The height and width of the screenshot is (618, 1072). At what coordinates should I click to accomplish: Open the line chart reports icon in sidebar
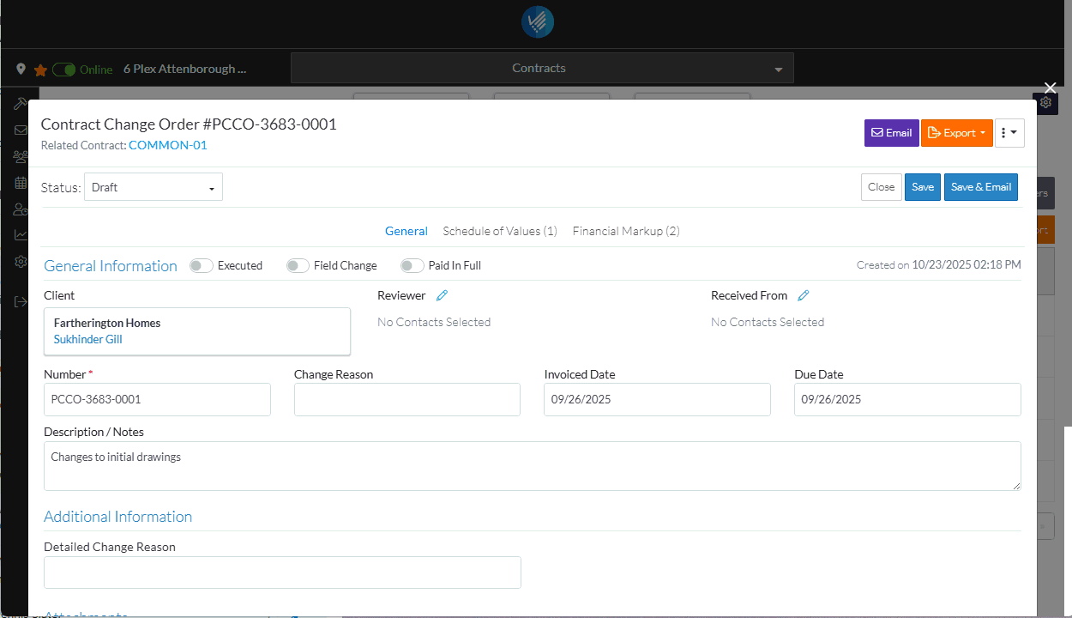coord(21,235)
